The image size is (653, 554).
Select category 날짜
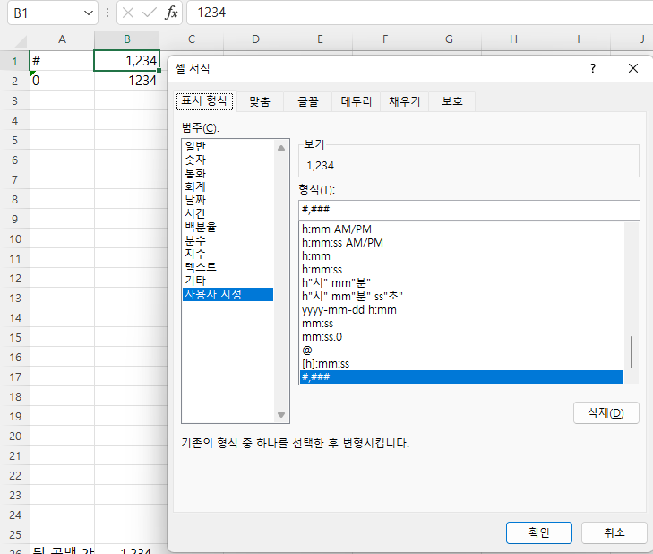coord(228,200)
